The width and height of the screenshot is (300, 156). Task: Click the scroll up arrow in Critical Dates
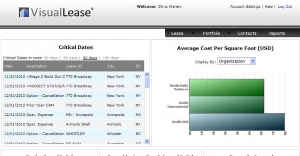click(x=147, y=74)
